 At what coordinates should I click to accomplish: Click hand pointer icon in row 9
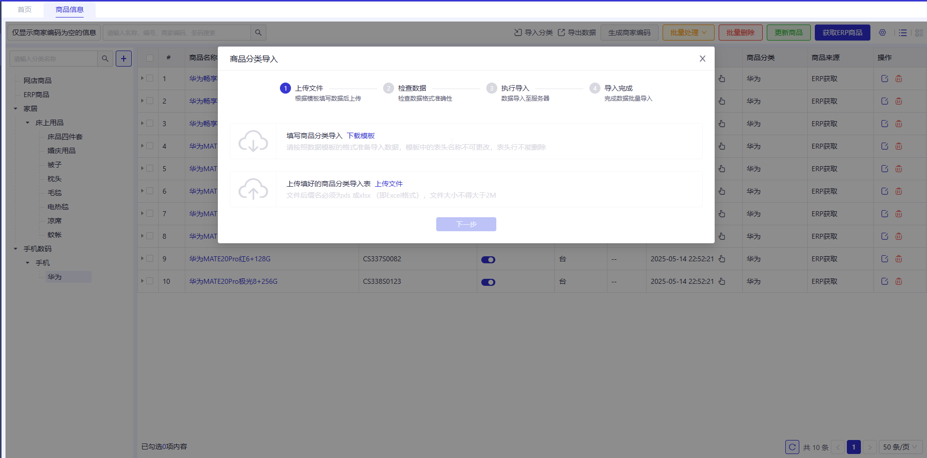pyautogui.click(x=722, y=259)
